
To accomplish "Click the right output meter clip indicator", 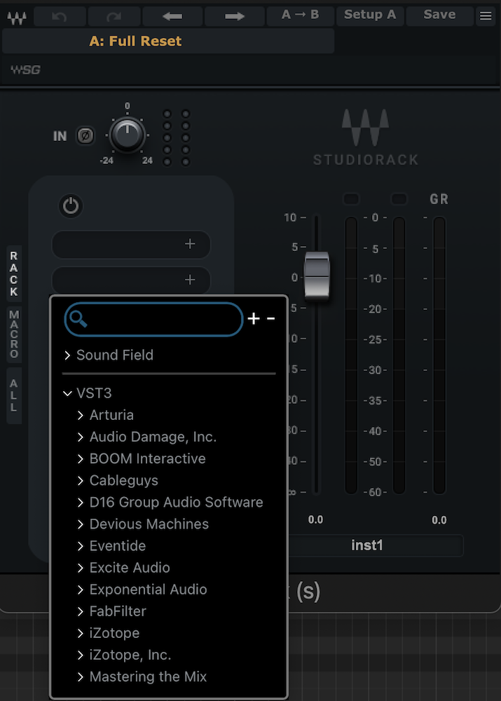I will coord(399,199).
